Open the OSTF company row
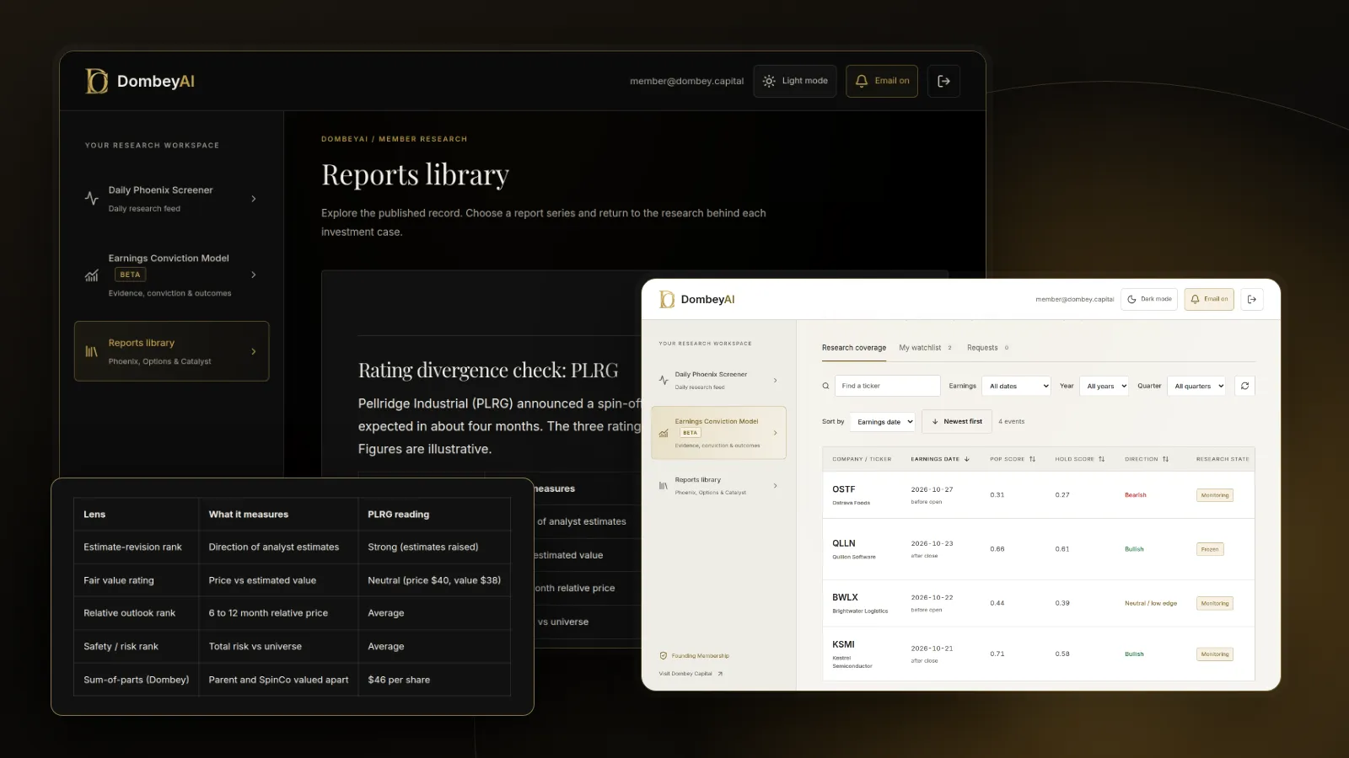The width and height of the screenshot is (1349, 758). [x=1039, y=494]
